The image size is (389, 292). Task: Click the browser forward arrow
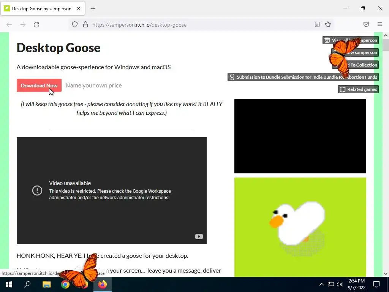pos(23,25)
